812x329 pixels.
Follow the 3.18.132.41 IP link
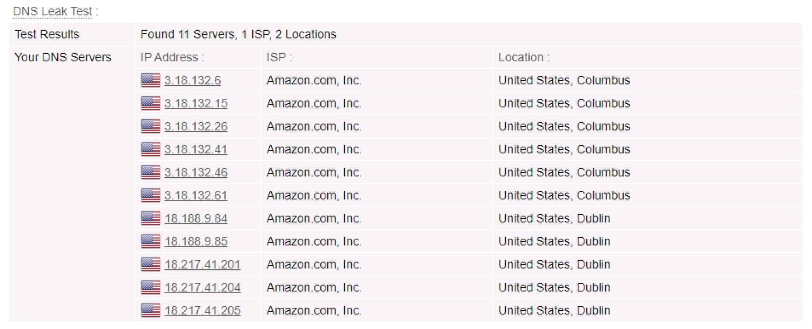click(x=196, y=149)
